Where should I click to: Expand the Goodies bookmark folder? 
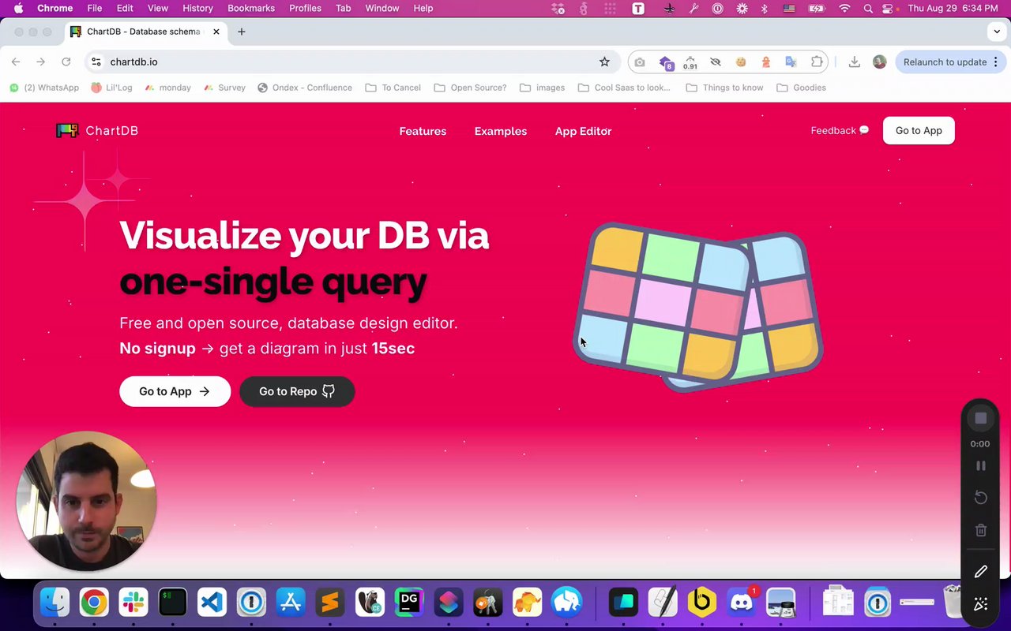(x=801, y=88)
